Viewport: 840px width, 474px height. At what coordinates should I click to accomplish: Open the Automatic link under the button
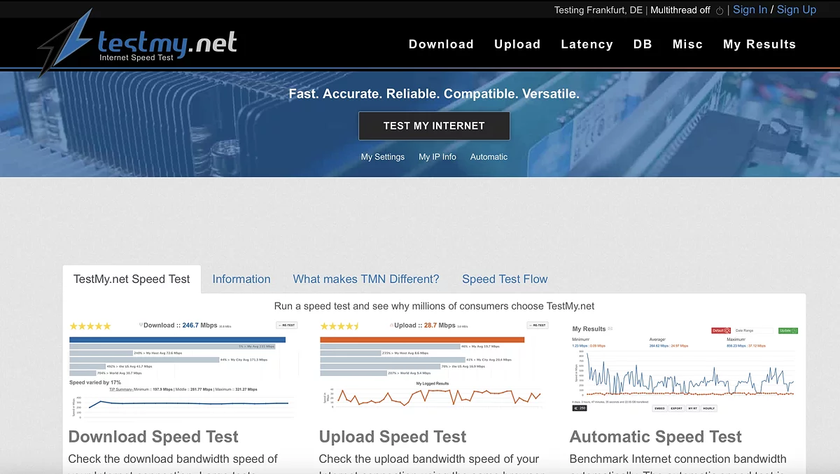click(x=489, y=157)
